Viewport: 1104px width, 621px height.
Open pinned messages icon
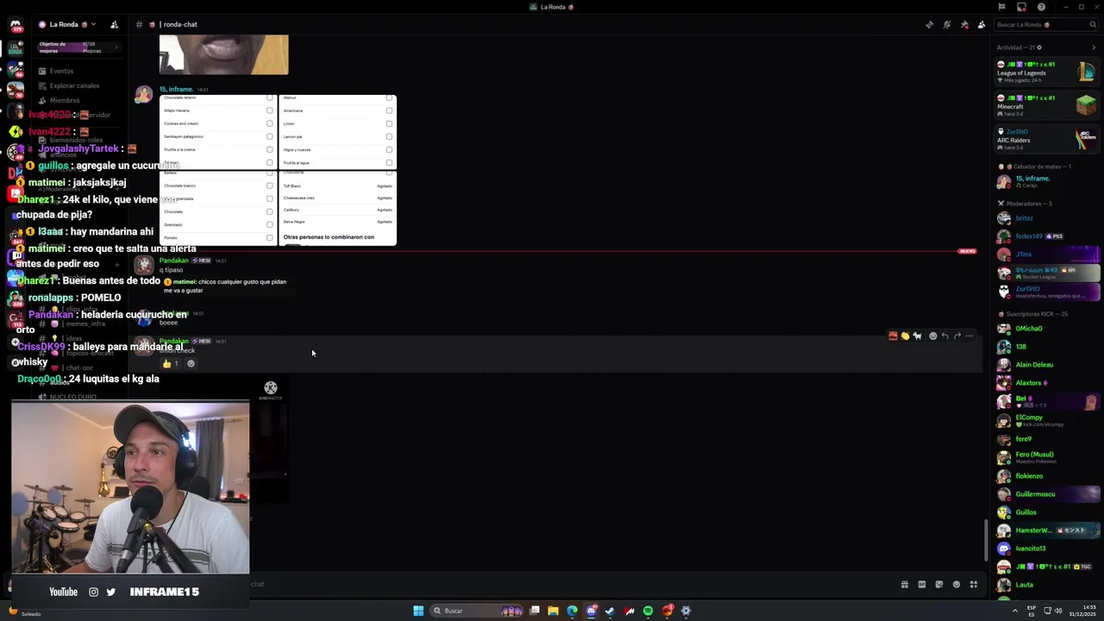click(964, 24)
